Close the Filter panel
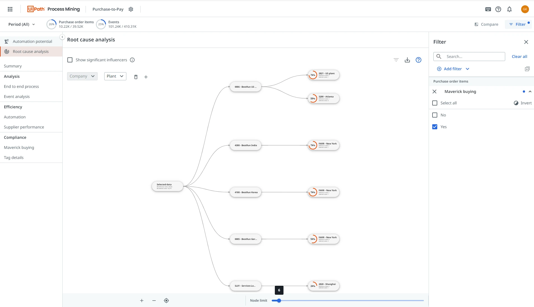The width and height of the screenshot is (534, 307). tap(526, 42)
